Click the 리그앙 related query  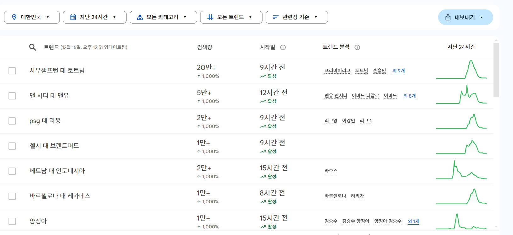pos(331,121)
